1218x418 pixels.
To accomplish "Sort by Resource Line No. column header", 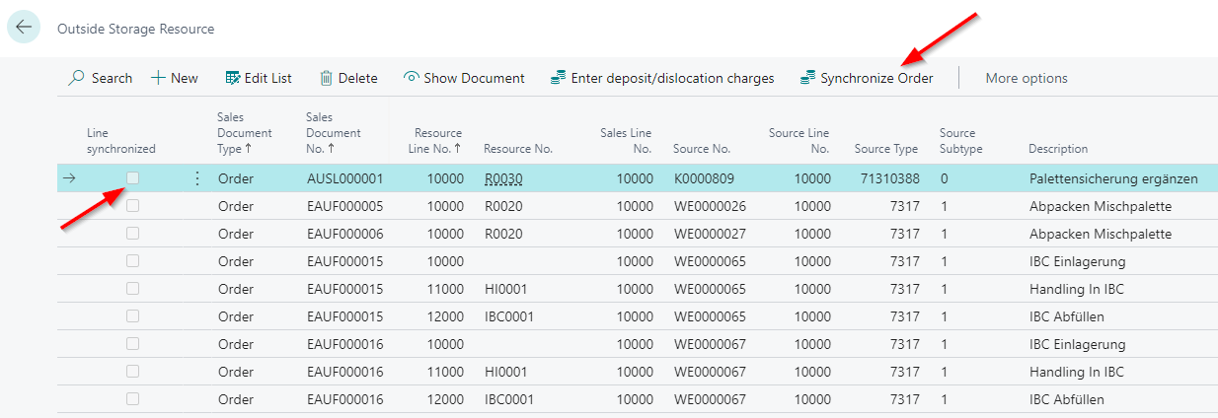I will 436,141.
